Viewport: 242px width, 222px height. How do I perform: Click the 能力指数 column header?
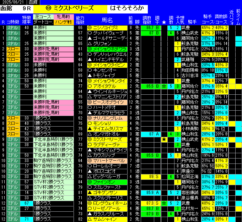(80, 20)
